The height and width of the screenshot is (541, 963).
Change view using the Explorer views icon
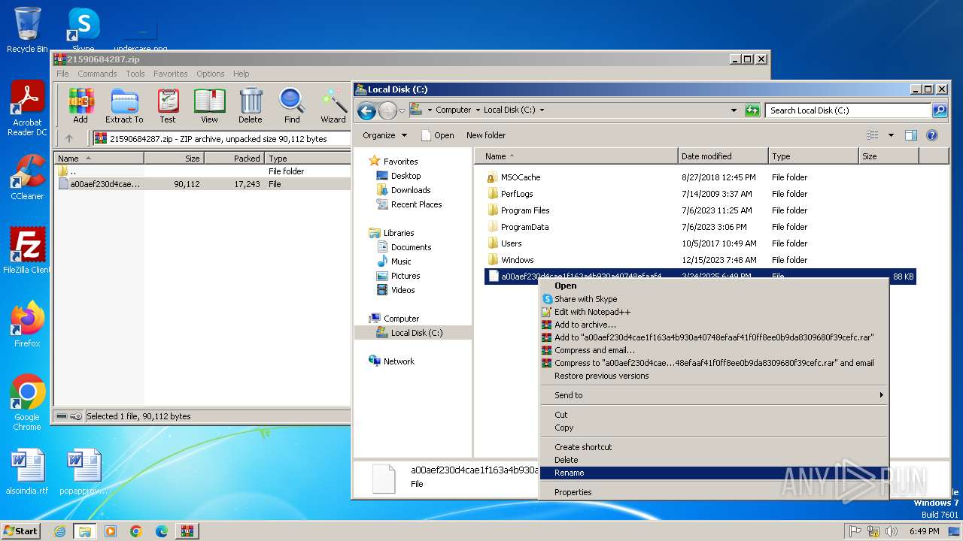(x=873, y=135)
